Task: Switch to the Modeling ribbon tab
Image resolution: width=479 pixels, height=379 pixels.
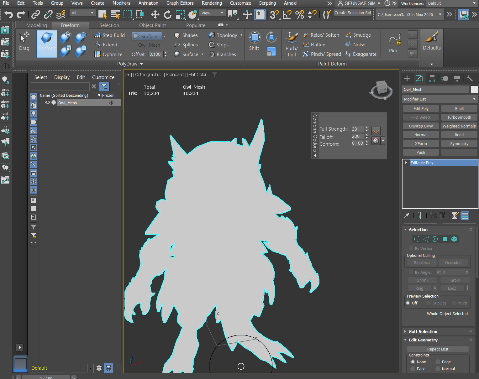Action: coord(36,25)
